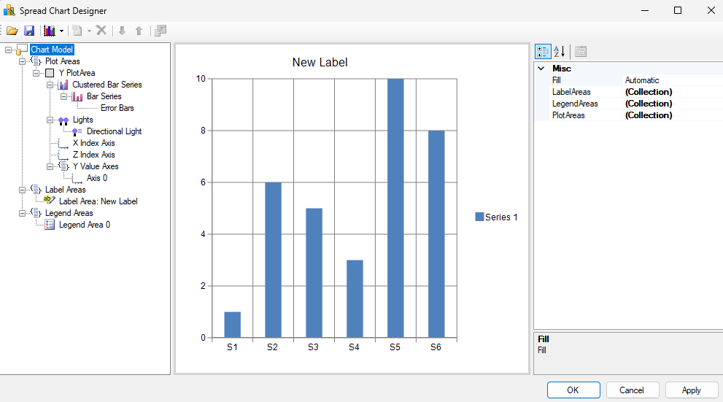723x402 pixels.
Task: Click the Legend Area 0 icon
Action: click(50, 225)
